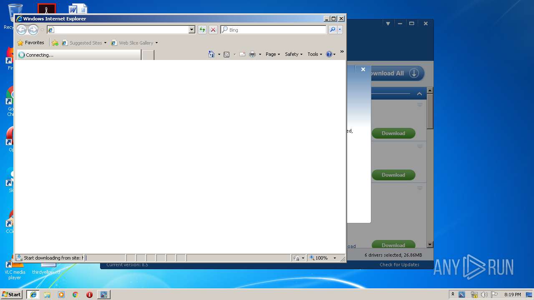Viewport: 534px width, 300px height.
Task: Show hidden system tray icons arrow
Action: [453, 295]
